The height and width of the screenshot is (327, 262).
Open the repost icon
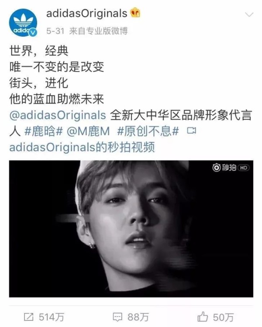pyautogui.click(x=28, y=317)
